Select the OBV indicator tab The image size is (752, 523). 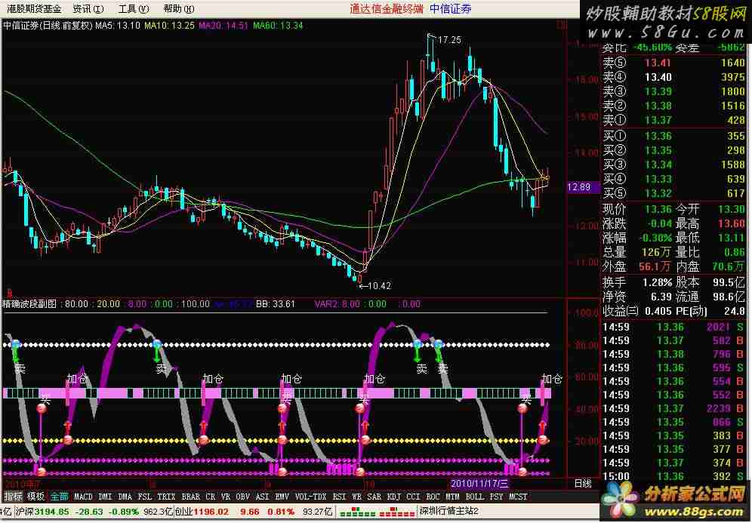click(x=243, y=497)
